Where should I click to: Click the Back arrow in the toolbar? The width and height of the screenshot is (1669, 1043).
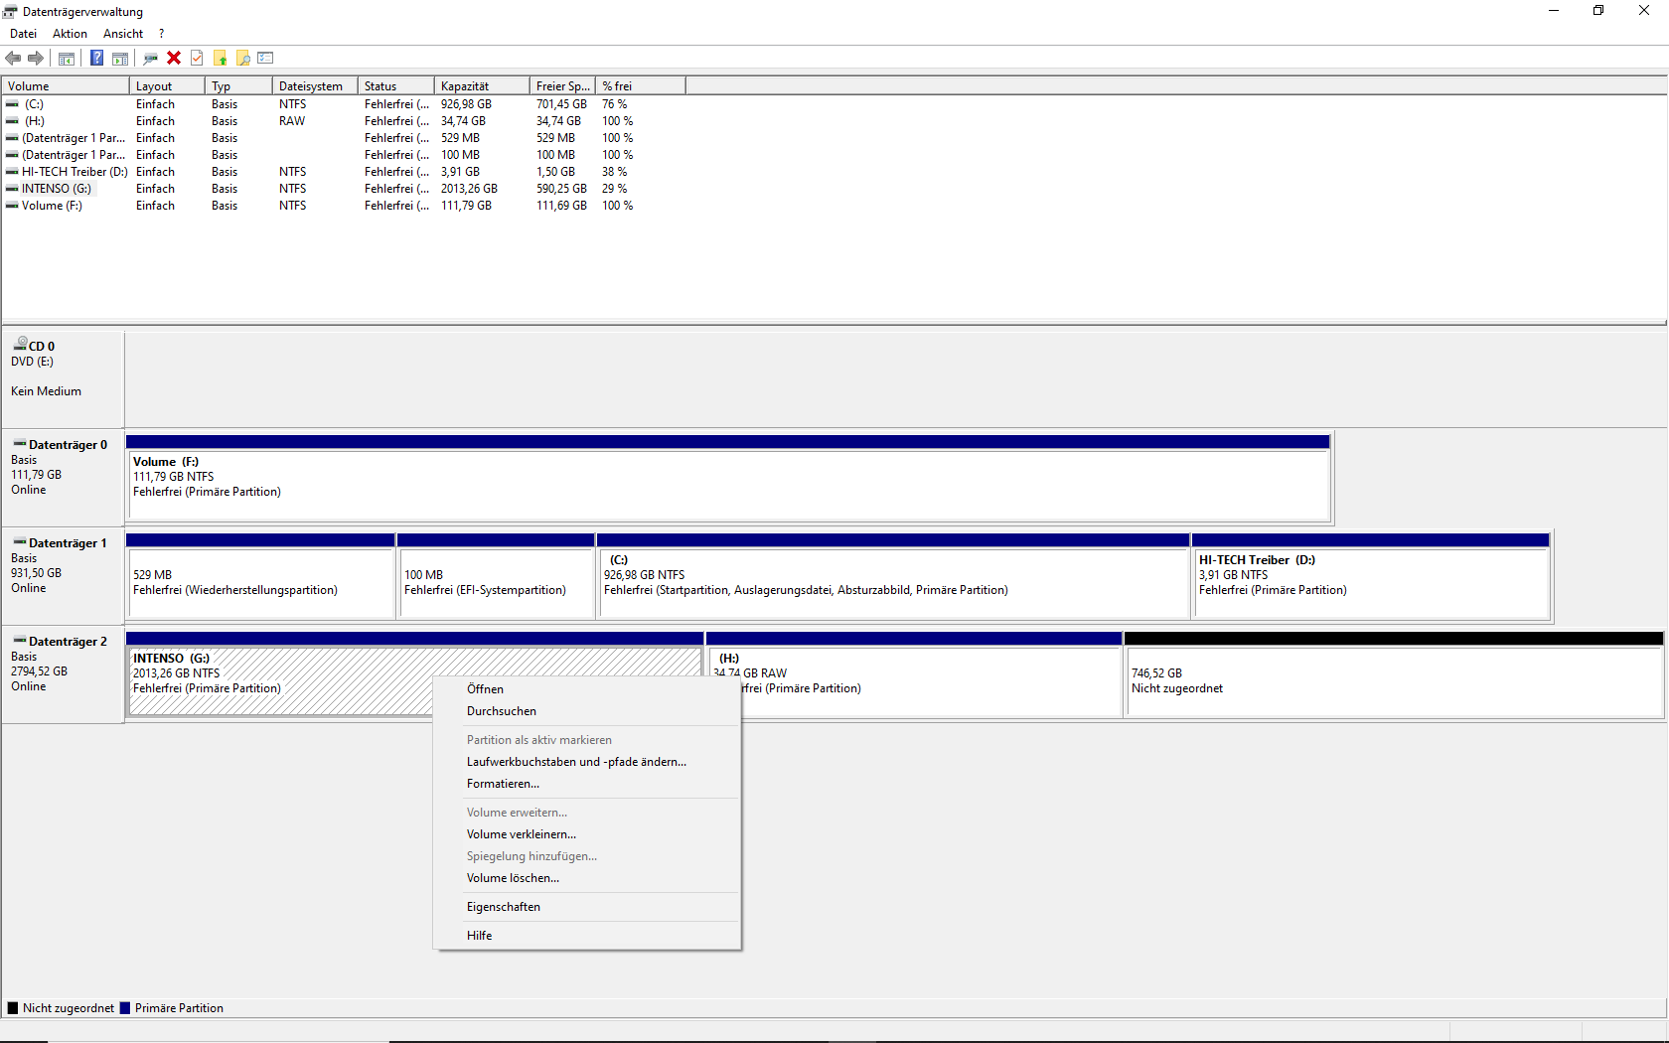coord(13,58)
